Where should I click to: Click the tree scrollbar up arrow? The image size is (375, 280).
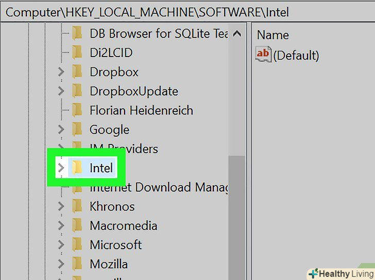coord(237,33)
